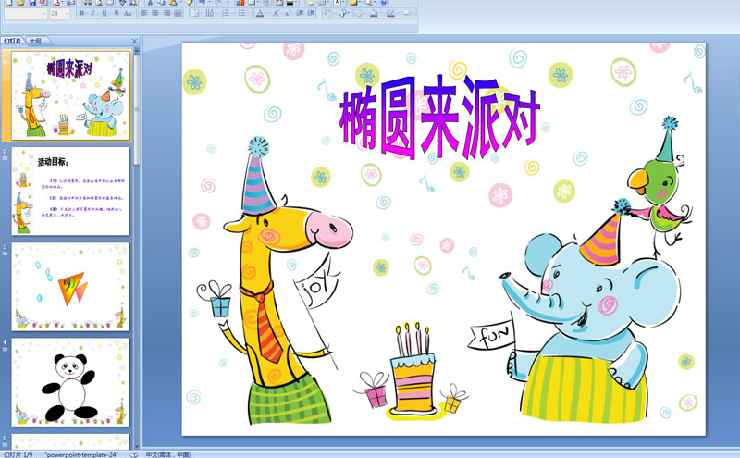Increase the font size
740x458 pixels.
tap(276, 13)
